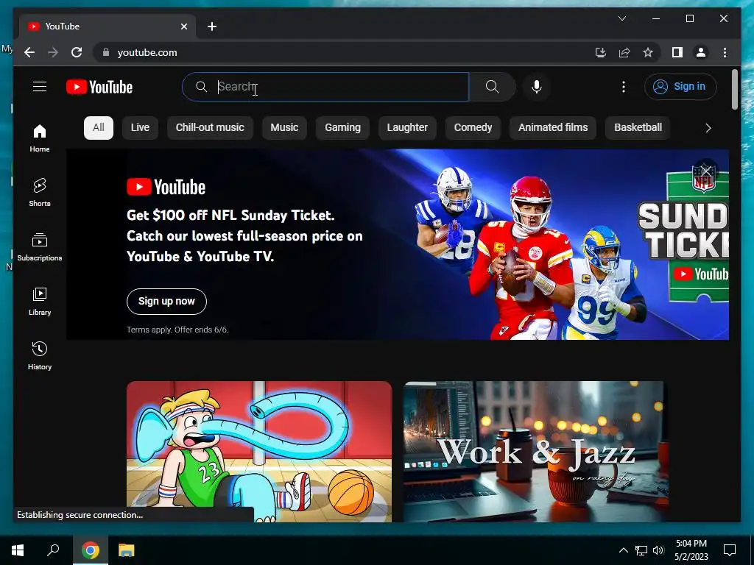Reload the page with the refresh icon

click(77, 52)
